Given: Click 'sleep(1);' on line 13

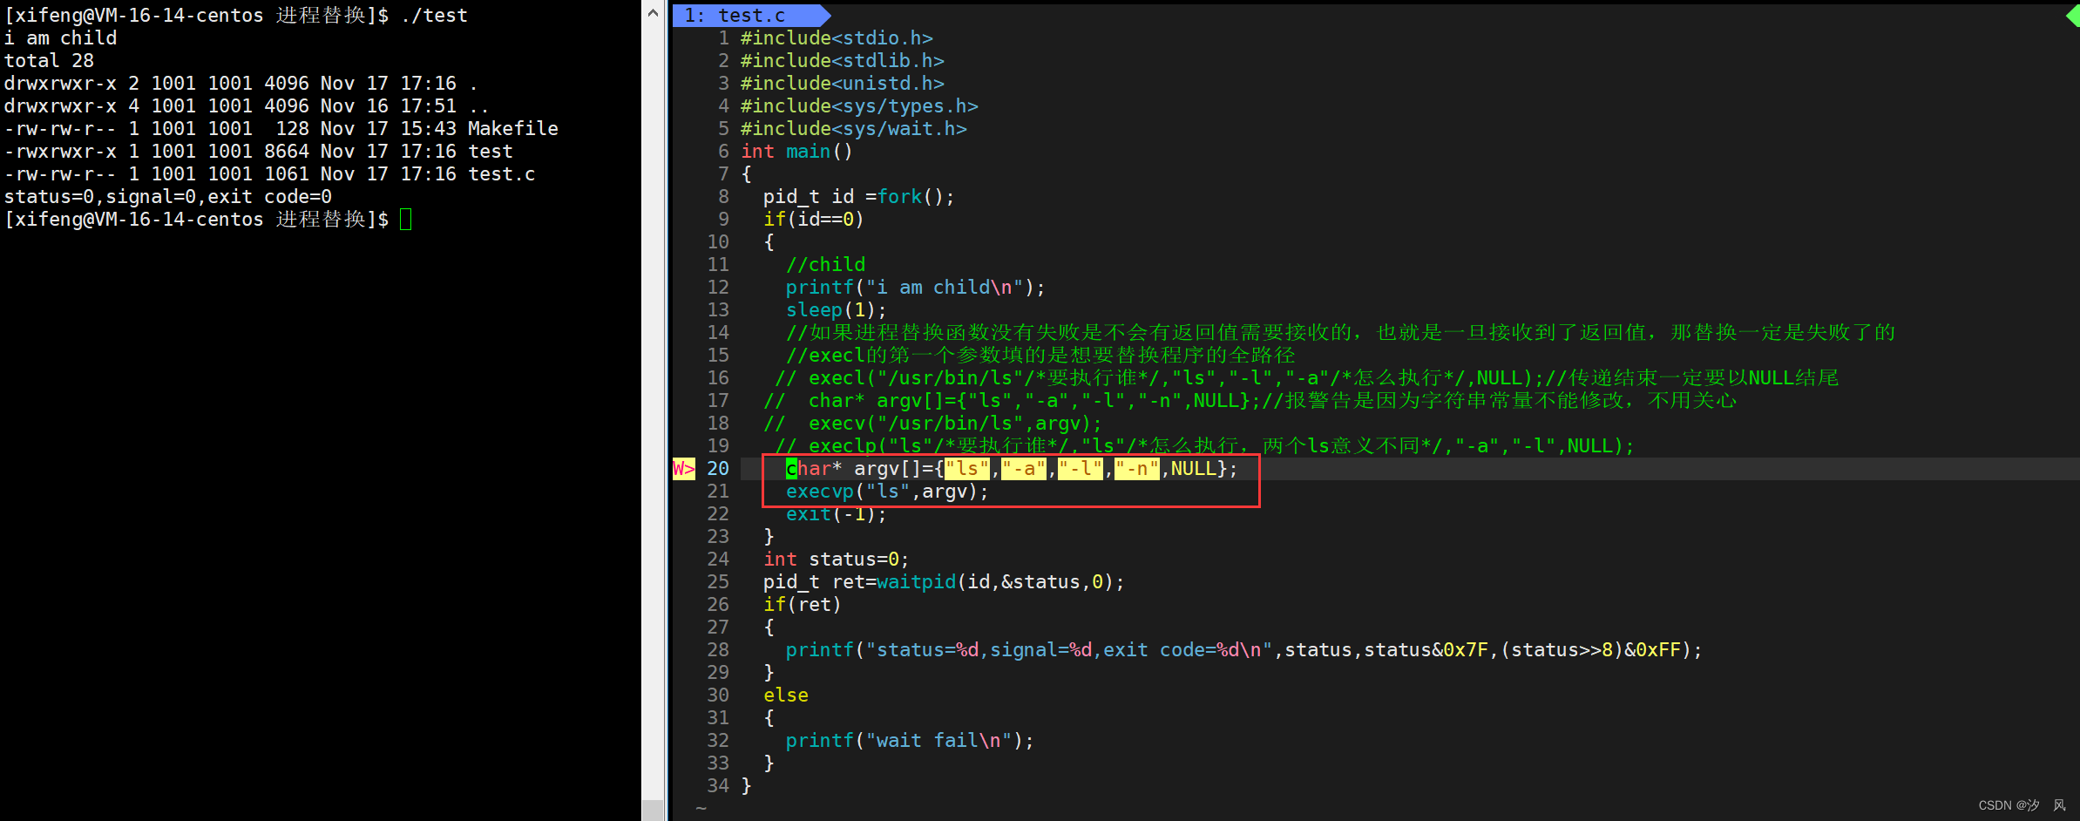Looking at the screenshot, I should pos(837,310).
